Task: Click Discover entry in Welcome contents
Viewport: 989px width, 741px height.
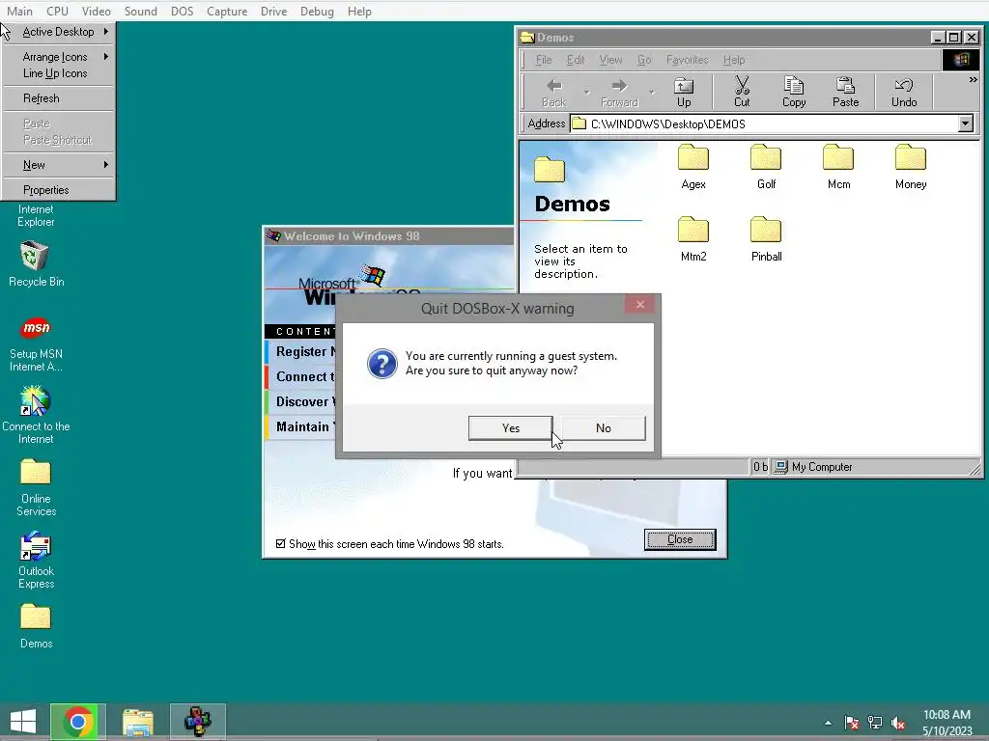Action: 301,402
